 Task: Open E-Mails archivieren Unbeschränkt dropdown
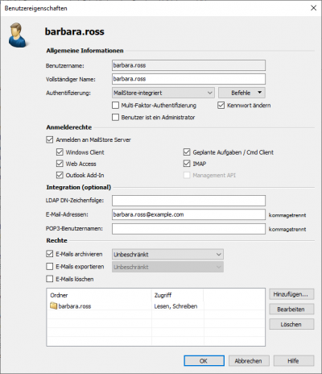[x=167, y=255]
